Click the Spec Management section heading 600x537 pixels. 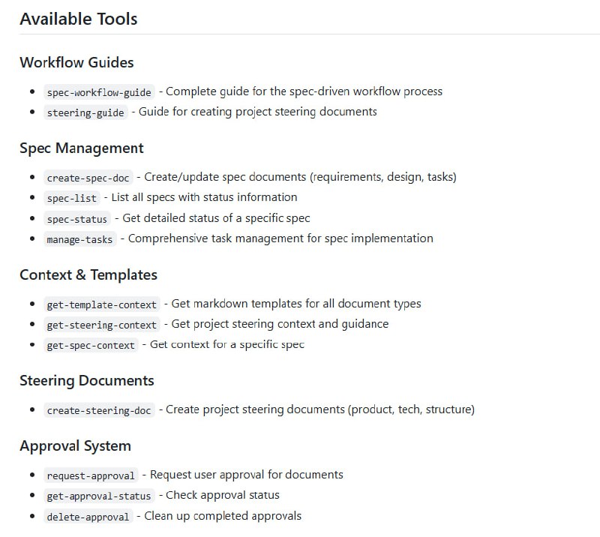pyautogui.click(x=82, y=148)
